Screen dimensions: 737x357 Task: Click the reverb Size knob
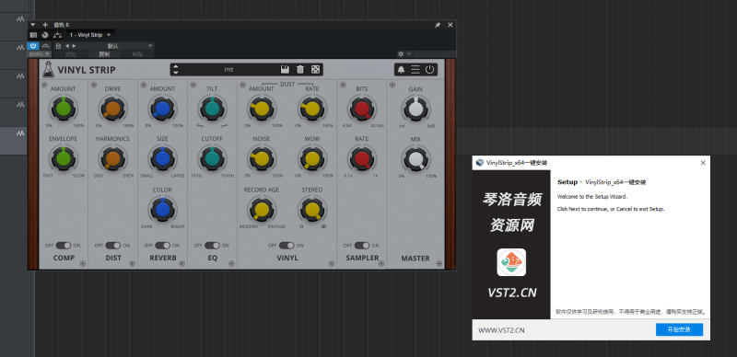click(x=162, y=158)
